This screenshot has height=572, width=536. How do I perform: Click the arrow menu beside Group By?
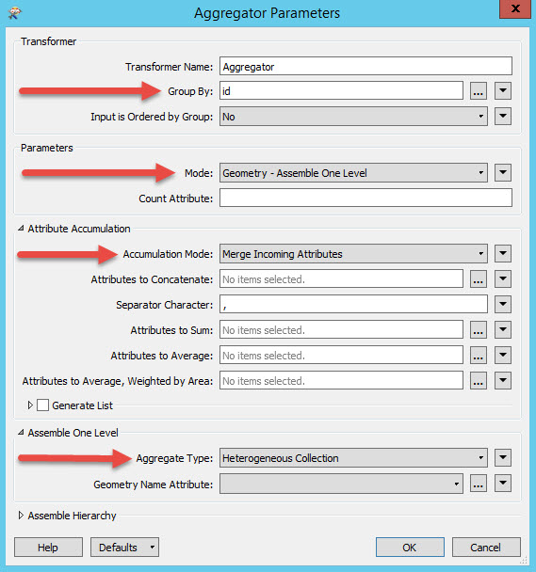[503, 91]
